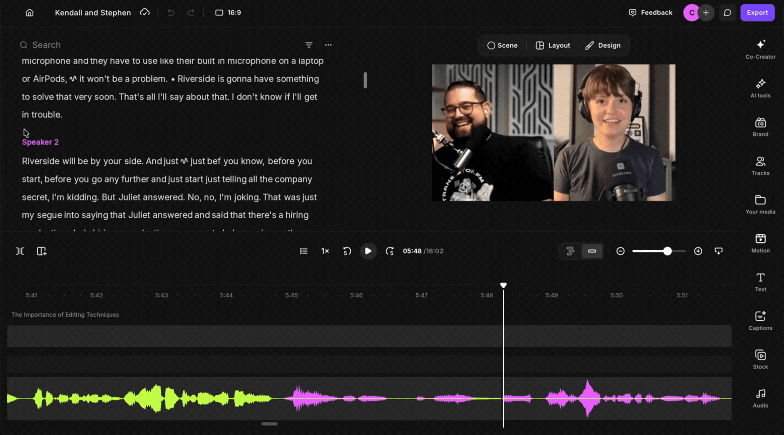Click the Kendall and Stephen project title

93,13
